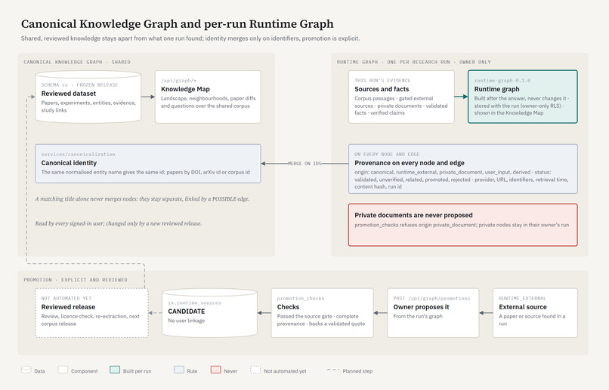Click the No user linkage text

186,321
